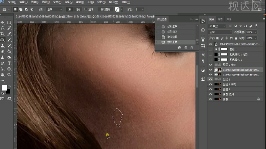Image resolution: width=266 pixels, height=149 pixels.
Task: Select the Move tool
Action: [2, 22]
